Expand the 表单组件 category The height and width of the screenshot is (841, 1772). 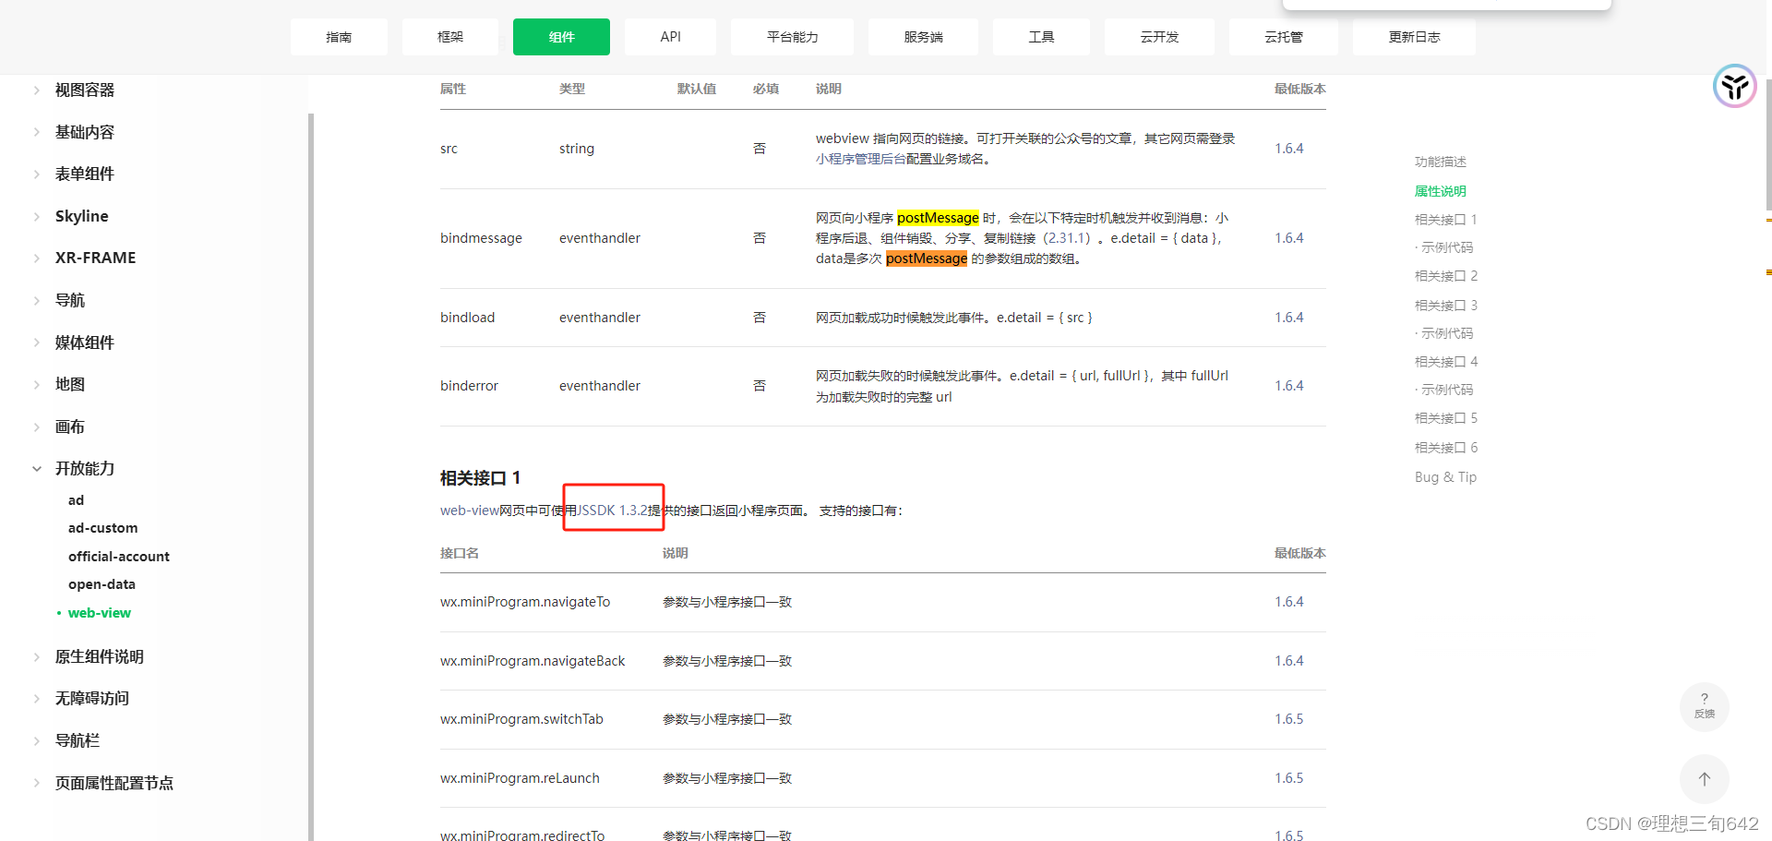pyautogui.click(x=84, y=174)
